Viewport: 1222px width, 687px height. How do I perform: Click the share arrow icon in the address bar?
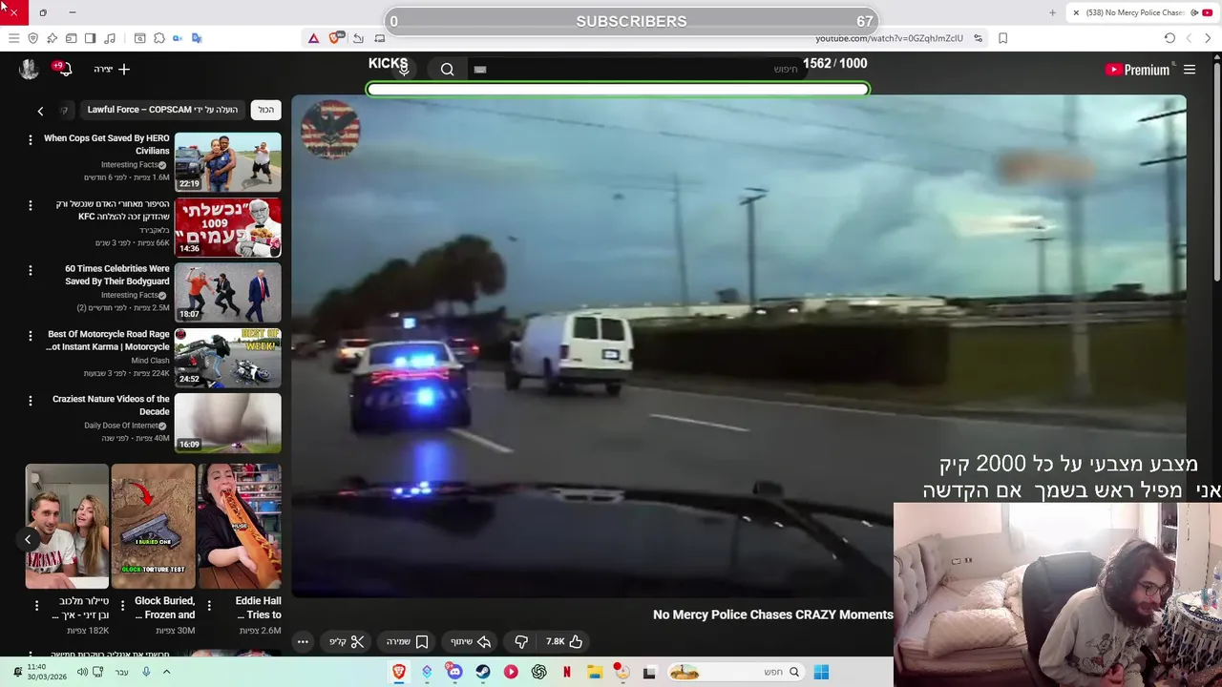tap(358, 38)
